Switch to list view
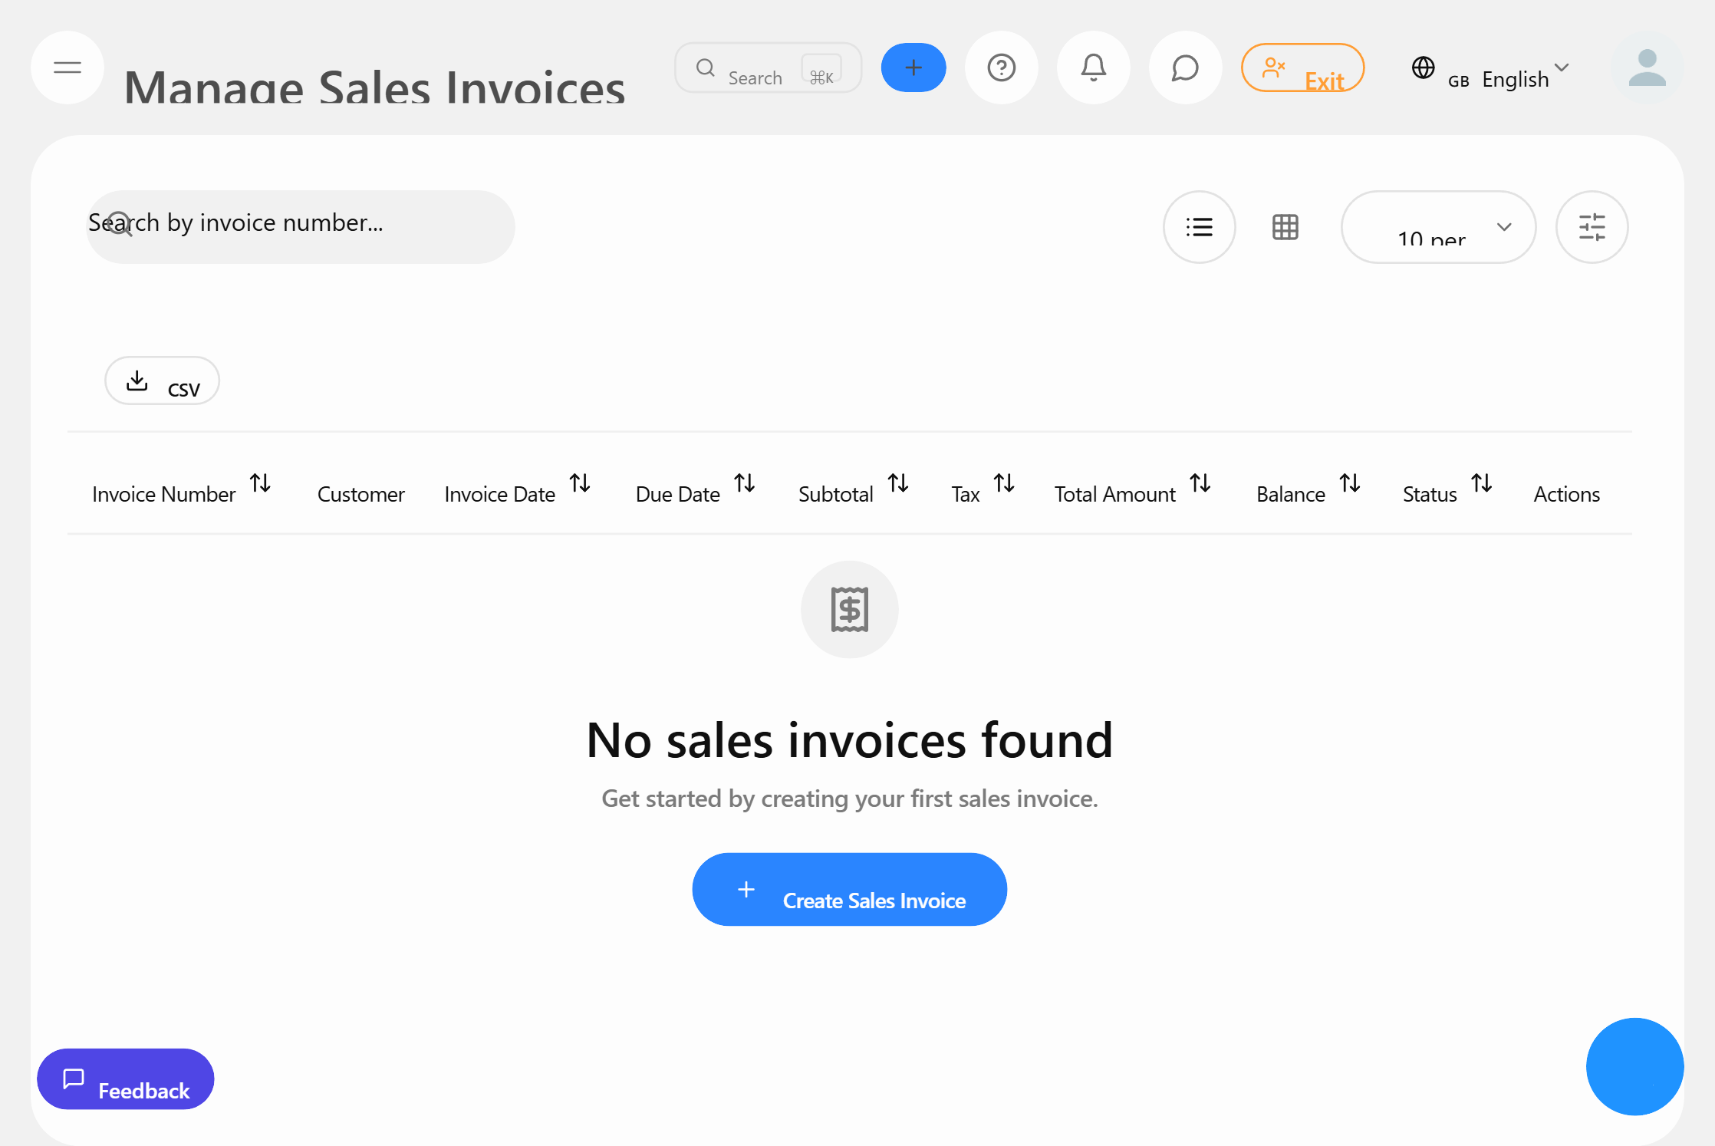The width and height of the screenshot is (1715, 1146). coord(1199,227)
